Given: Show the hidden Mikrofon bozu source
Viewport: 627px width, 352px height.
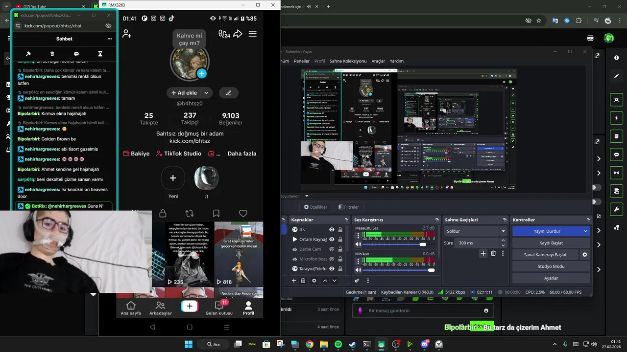Looking at the screenshot, I should pos(332,259).
